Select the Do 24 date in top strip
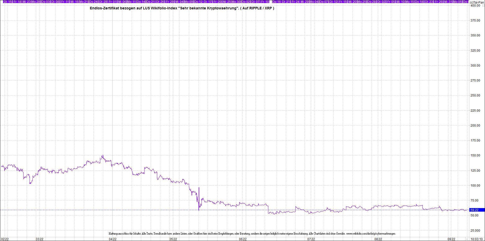This screenshot has height=241, width=485. [93, 2]
